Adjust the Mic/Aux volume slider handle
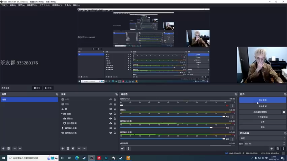 [x=122, y=105]
